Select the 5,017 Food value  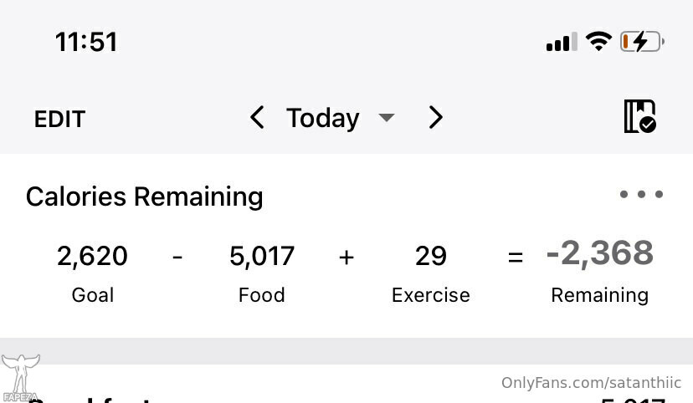[x=262, y=256]
